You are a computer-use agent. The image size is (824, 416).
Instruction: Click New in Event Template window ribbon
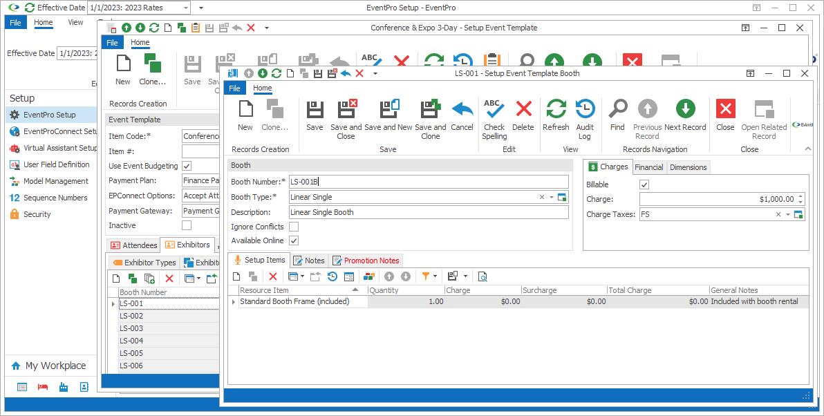123,69
